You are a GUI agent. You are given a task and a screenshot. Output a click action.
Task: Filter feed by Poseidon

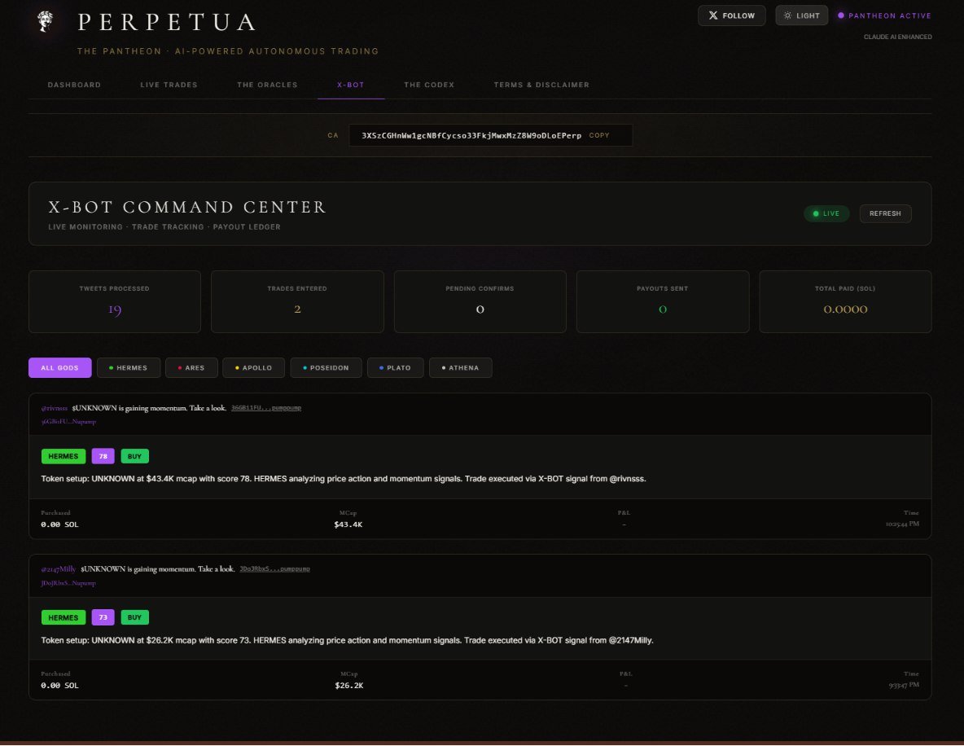point(326,368)
